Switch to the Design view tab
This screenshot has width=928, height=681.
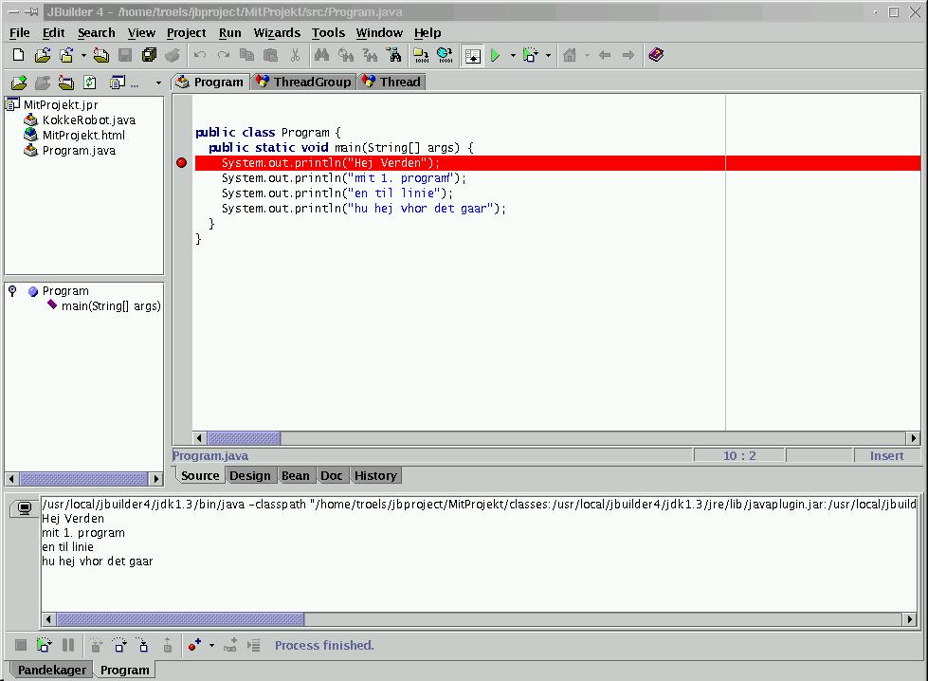(250, 475)
